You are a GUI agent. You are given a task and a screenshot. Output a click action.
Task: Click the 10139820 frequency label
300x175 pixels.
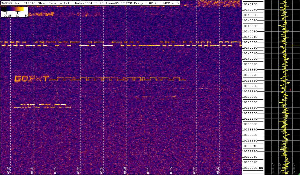click(250, 157)
